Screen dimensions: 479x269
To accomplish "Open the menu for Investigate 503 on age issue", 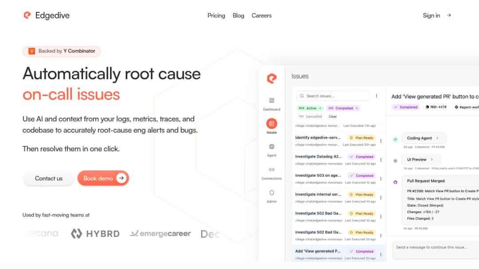I will pos(381,178).
